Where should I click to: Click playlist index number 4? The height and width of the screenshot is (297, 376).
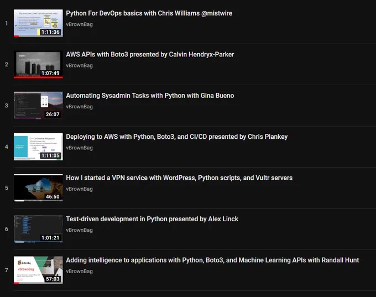pyautogui.click(x=7, y=147)
